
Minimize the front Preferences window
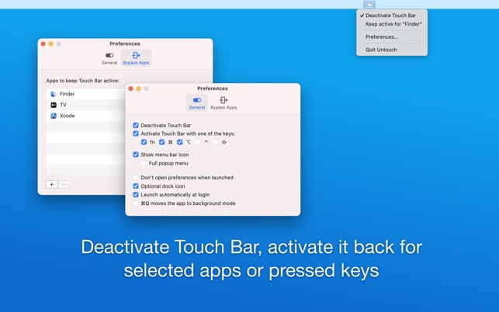(x=138, y=88)
